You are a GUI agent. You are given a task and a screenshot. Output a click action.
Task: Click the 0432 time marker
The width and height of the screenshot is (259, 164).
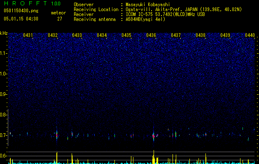tap(53, 35)
